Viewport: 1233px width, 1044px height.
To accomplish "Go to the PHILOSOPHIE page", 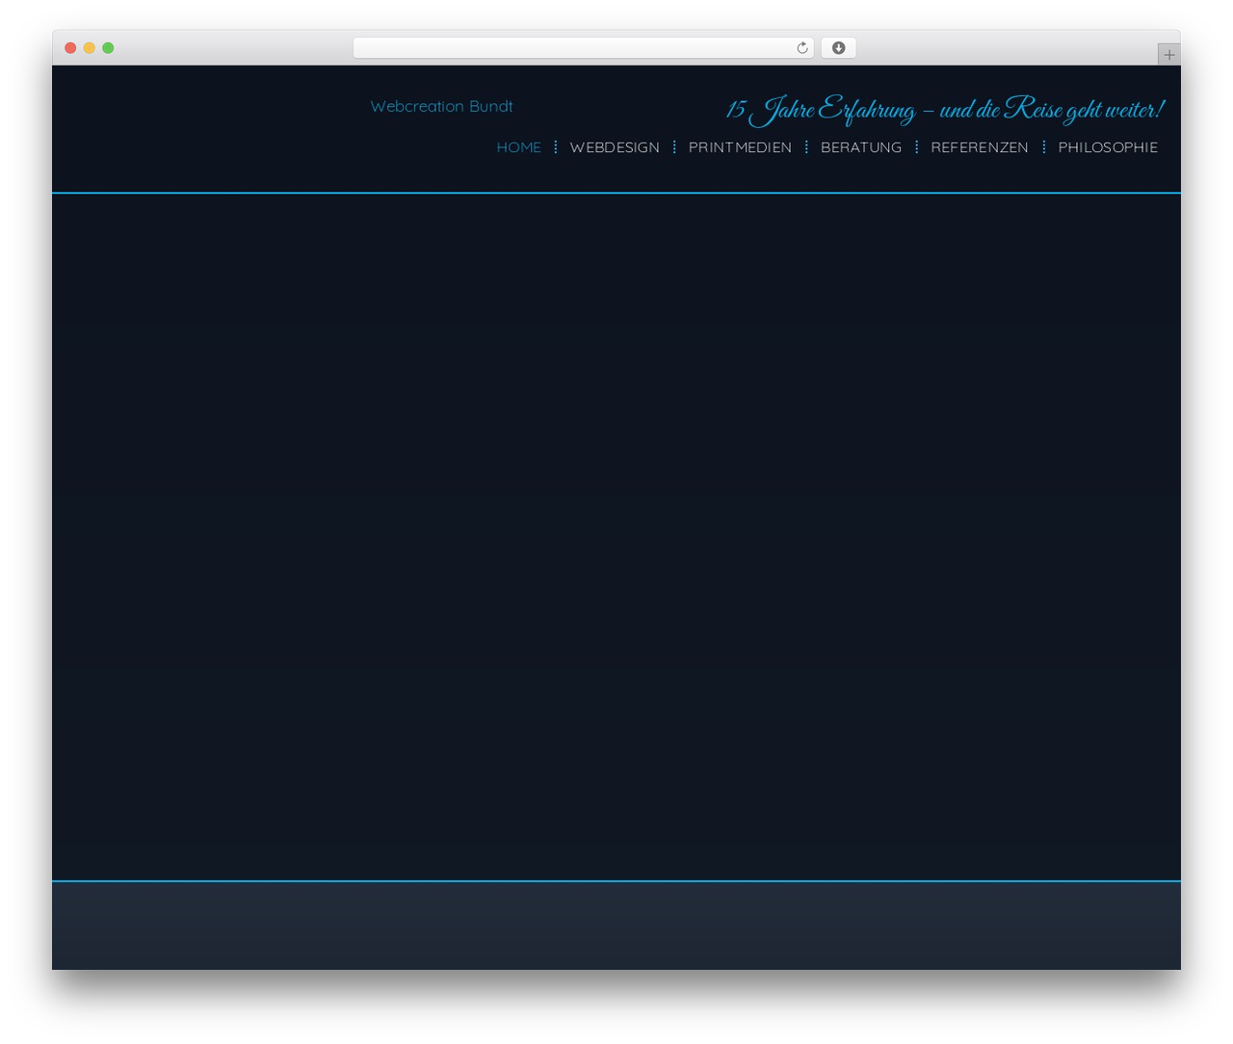I will coord(1108,147).
